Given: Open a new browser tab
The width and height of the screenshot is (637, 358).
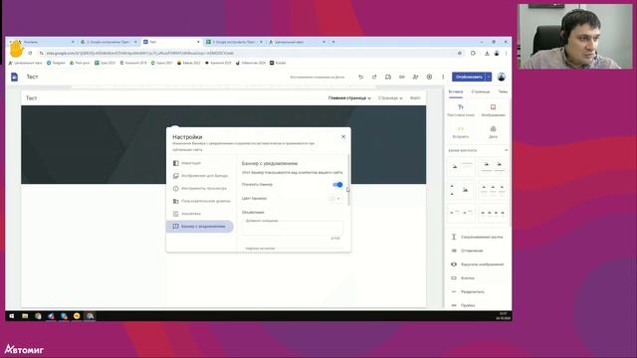Looking at the screenshot, I should click(x=333, y=42).
